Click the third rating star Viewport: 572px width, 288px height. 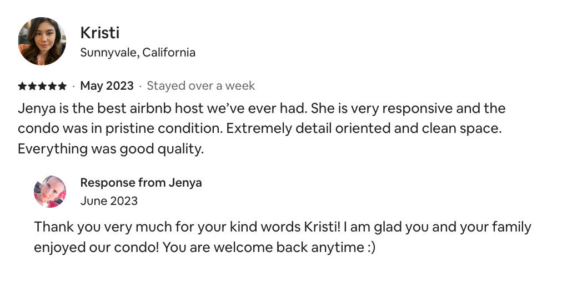[42, 86]
